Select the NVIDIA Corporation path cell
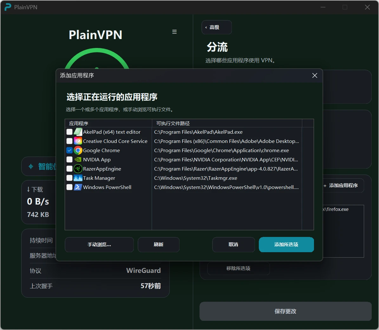379x330 pixels. coord(226,159)
